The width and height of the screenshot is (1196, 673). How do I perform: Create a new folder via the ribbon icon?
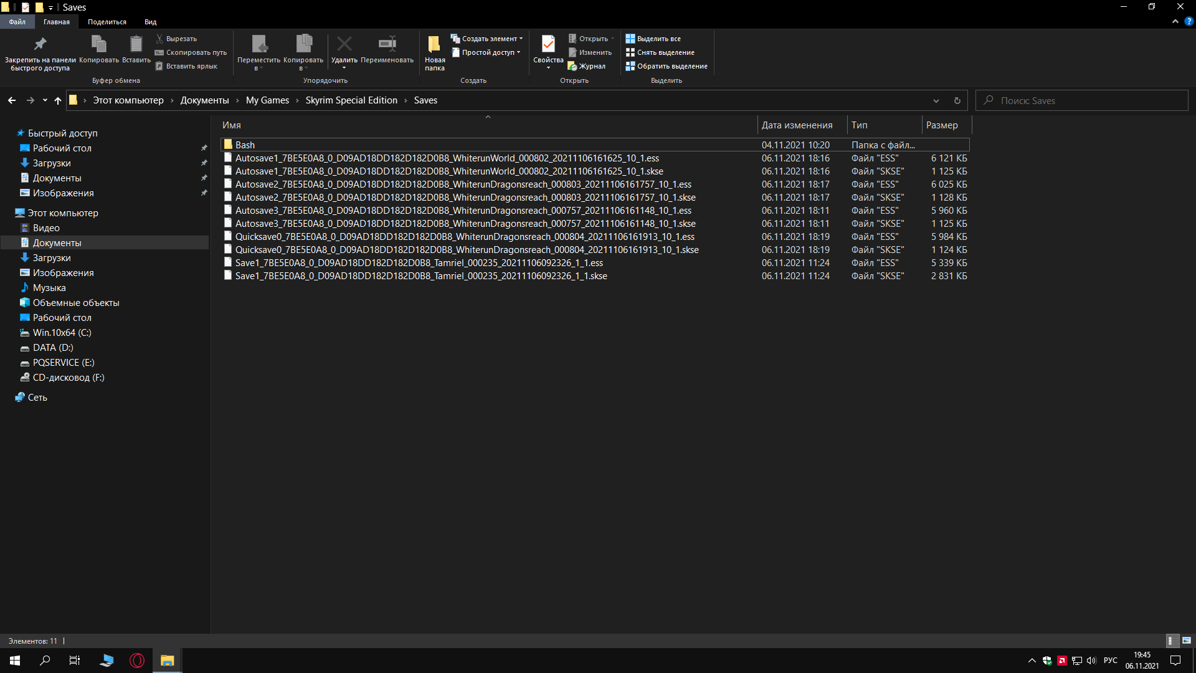tap(434, 44)
